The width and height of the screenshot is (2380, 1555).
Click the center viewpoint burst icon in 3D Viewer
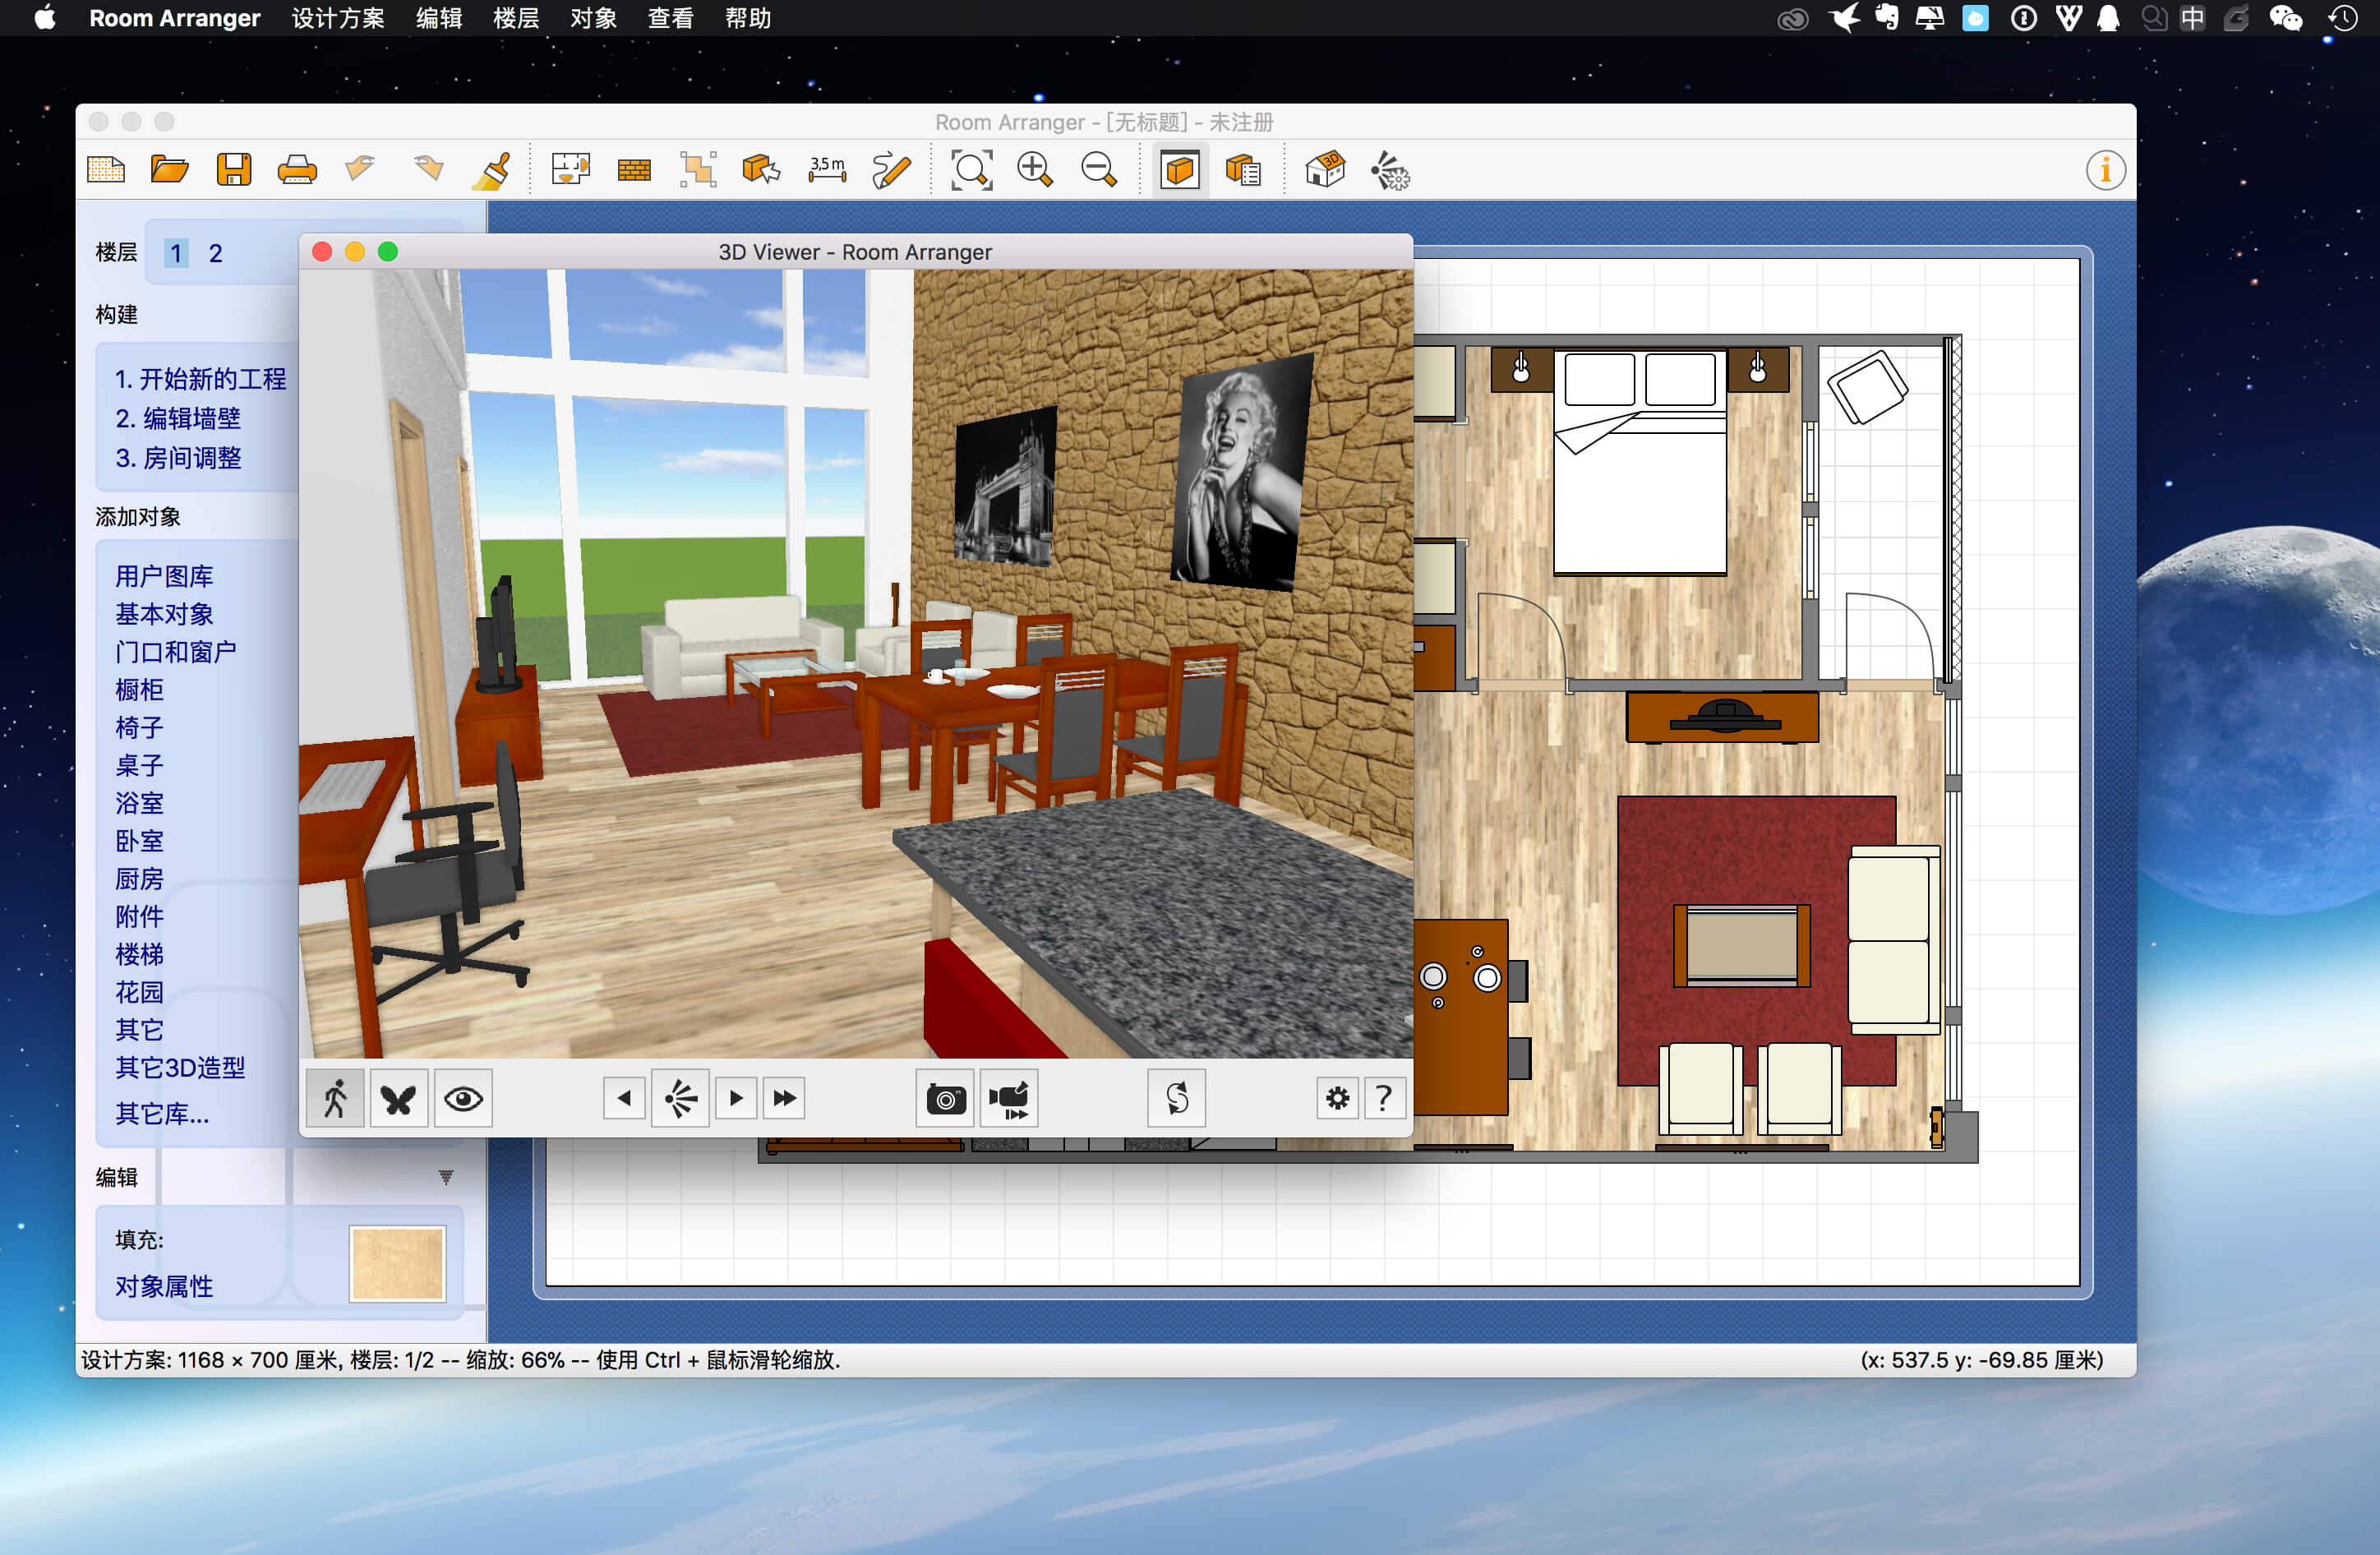pos(680,1098)
